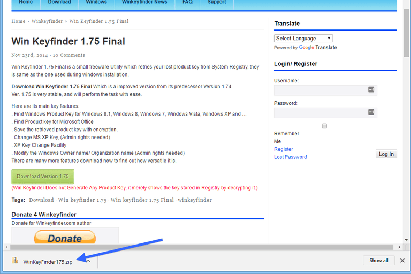The width and height of the screenshot is (411, 274).
Task: Close the downloads bar
Action: click(402, 261)
